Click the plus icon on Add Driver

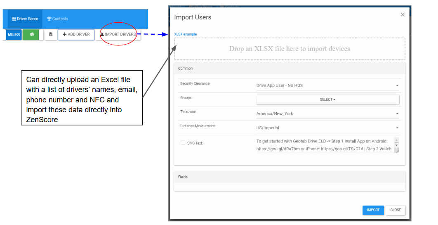click(64, 35)
